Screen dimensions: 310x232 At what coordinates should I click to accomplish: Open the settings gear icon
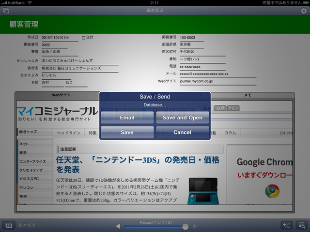click(304, 11)
